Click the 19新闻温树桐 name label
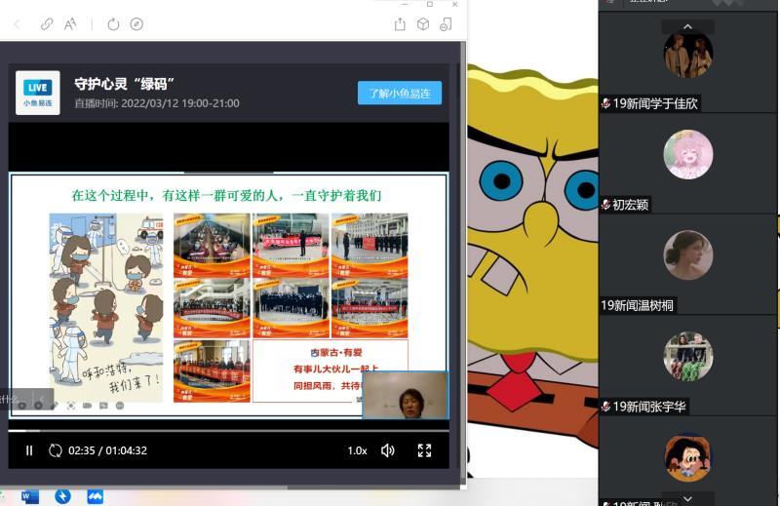Screen dimensions: 780x506 click(638, 305)
